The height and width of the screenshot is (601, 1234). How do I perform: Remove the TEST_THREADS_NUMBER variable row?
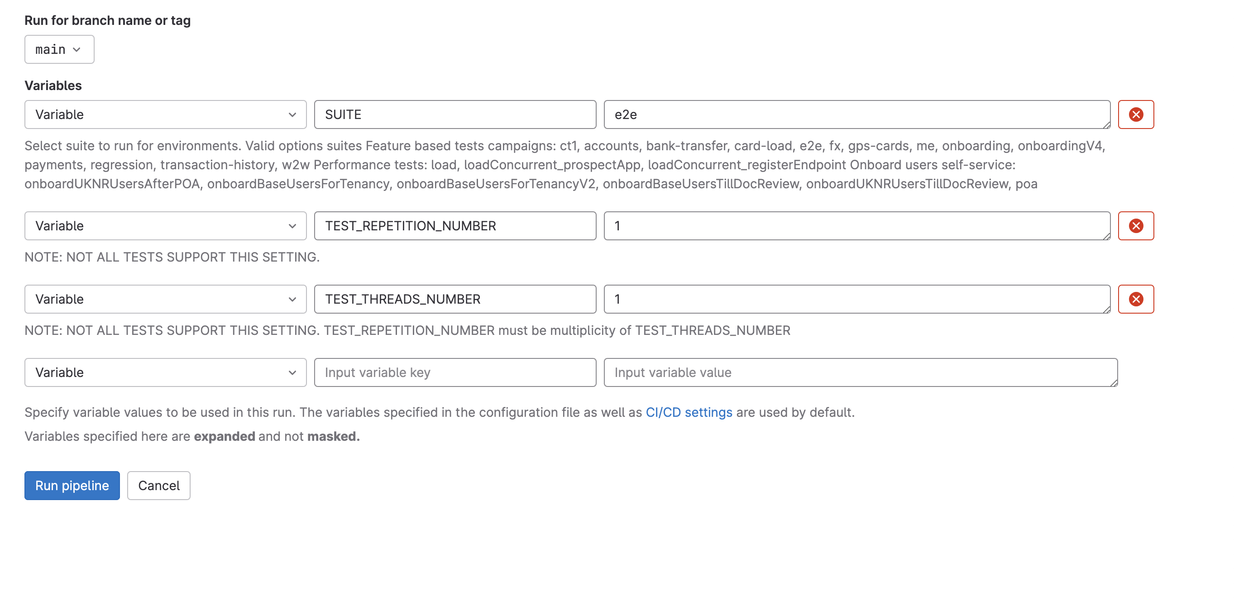pos(1136,299)
